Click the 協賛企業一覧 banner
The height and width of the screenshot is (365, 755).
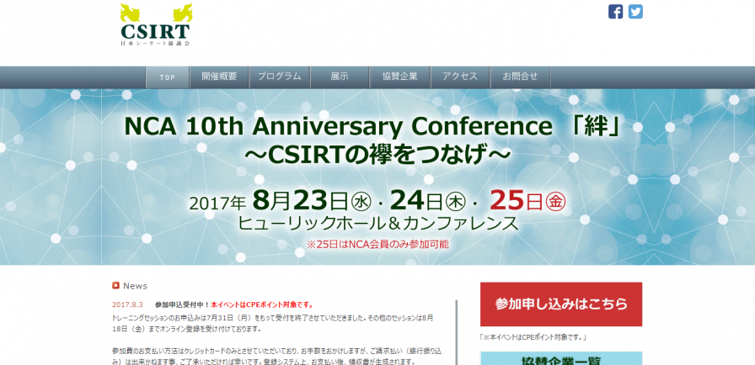click(x=561, y=358)
